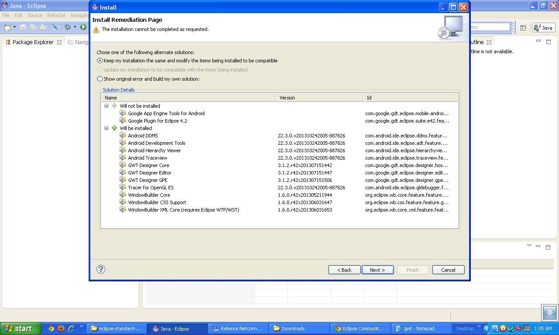The image size is (559, 335).
Task: Click the Print toolbar icon
Action: coord(43,27)
